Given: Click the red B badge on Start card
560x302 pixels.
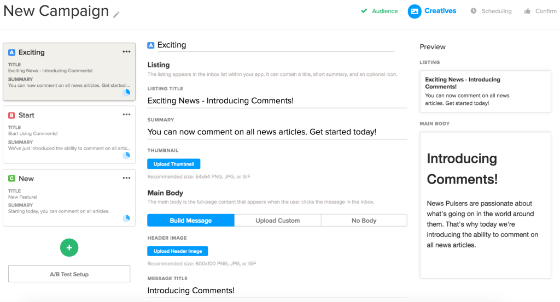Looking at the screenshot, I should 12,115.
